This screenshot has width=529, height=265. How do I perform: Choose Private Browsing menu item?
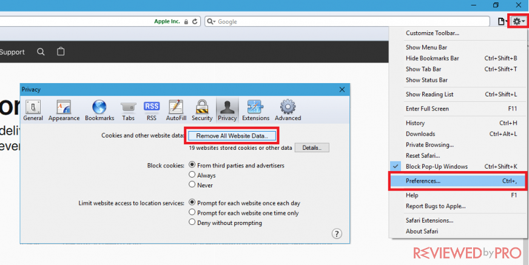[458, 145]
